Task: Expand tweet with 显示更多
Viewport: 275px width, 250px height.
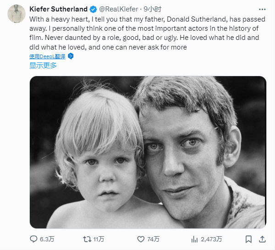Action: tap(43, 65)
